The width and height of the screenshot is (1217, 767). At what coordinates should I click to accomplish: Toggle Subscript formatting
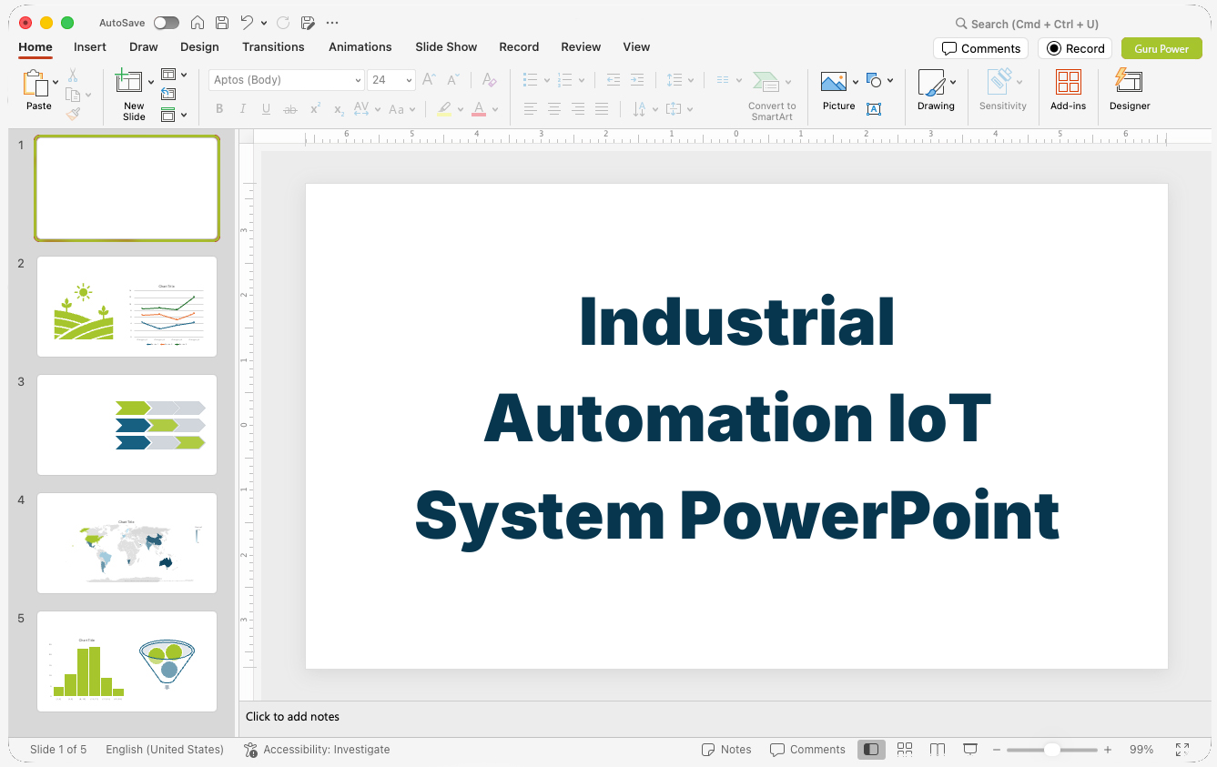click(339, 109)
